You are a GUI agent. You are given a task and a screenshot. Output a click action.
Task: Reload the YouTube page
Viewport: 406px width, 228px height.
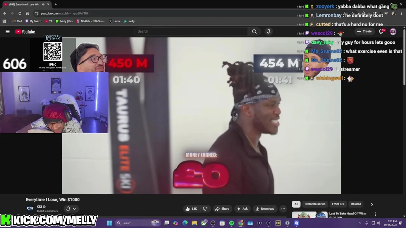point(20,13)
